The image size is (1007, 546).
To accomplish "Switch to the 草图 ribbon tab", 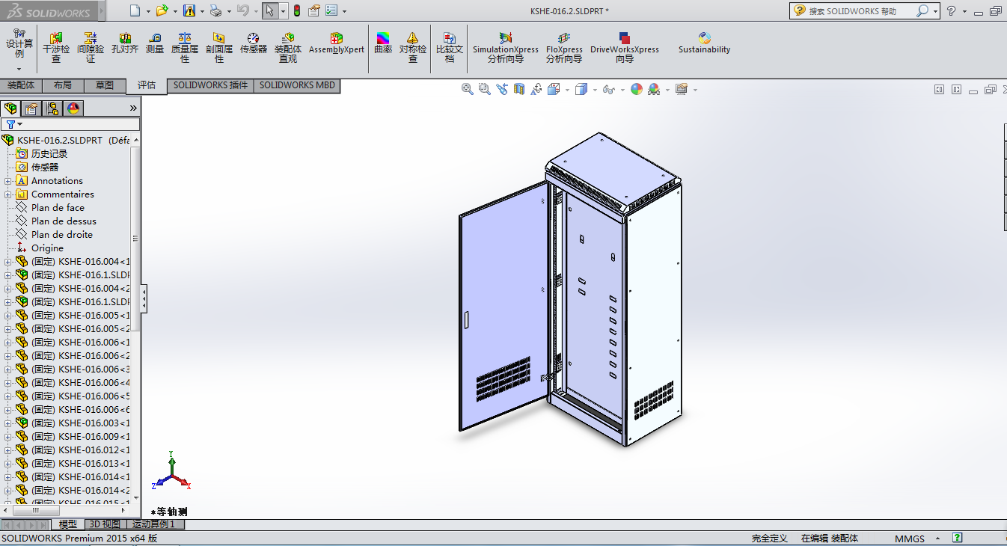I will pos(105,85).
